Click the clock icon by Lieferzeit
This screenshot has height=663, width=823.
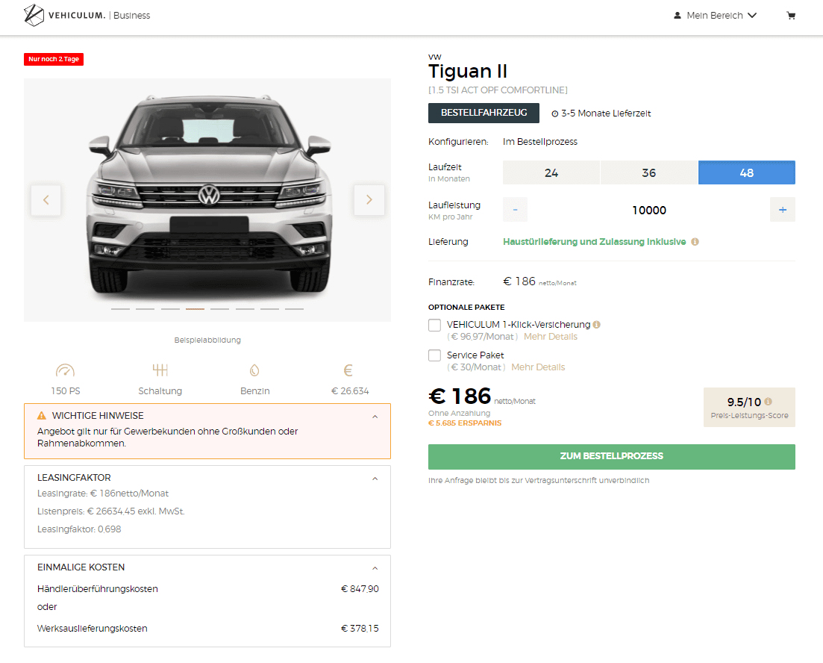tap(555, 113)
